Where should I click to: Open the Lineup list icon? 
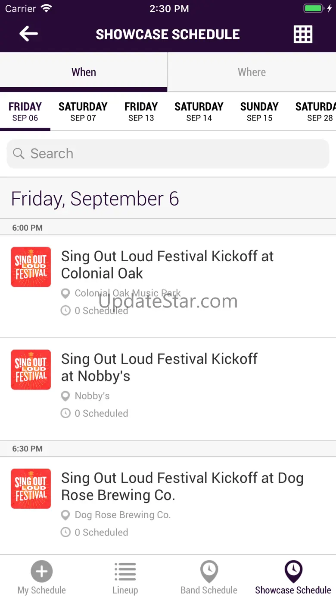(125, 572)
